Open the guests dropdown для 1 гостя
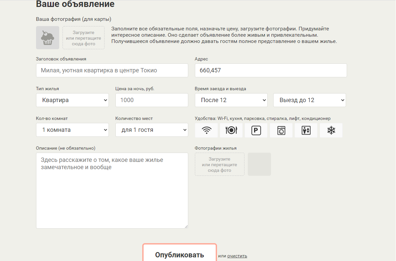 point(152,130)
